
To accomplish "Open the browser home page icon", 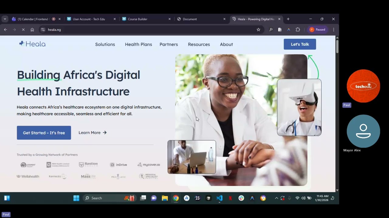I will point(32,30).
